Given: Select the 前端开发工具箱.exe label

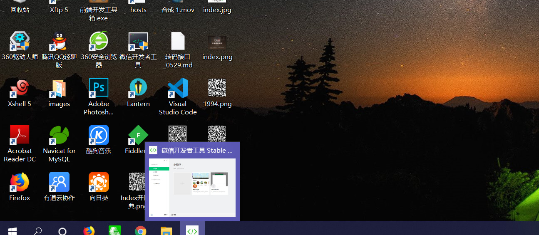Looking at the screenshot, I should (x=99, y=14).
